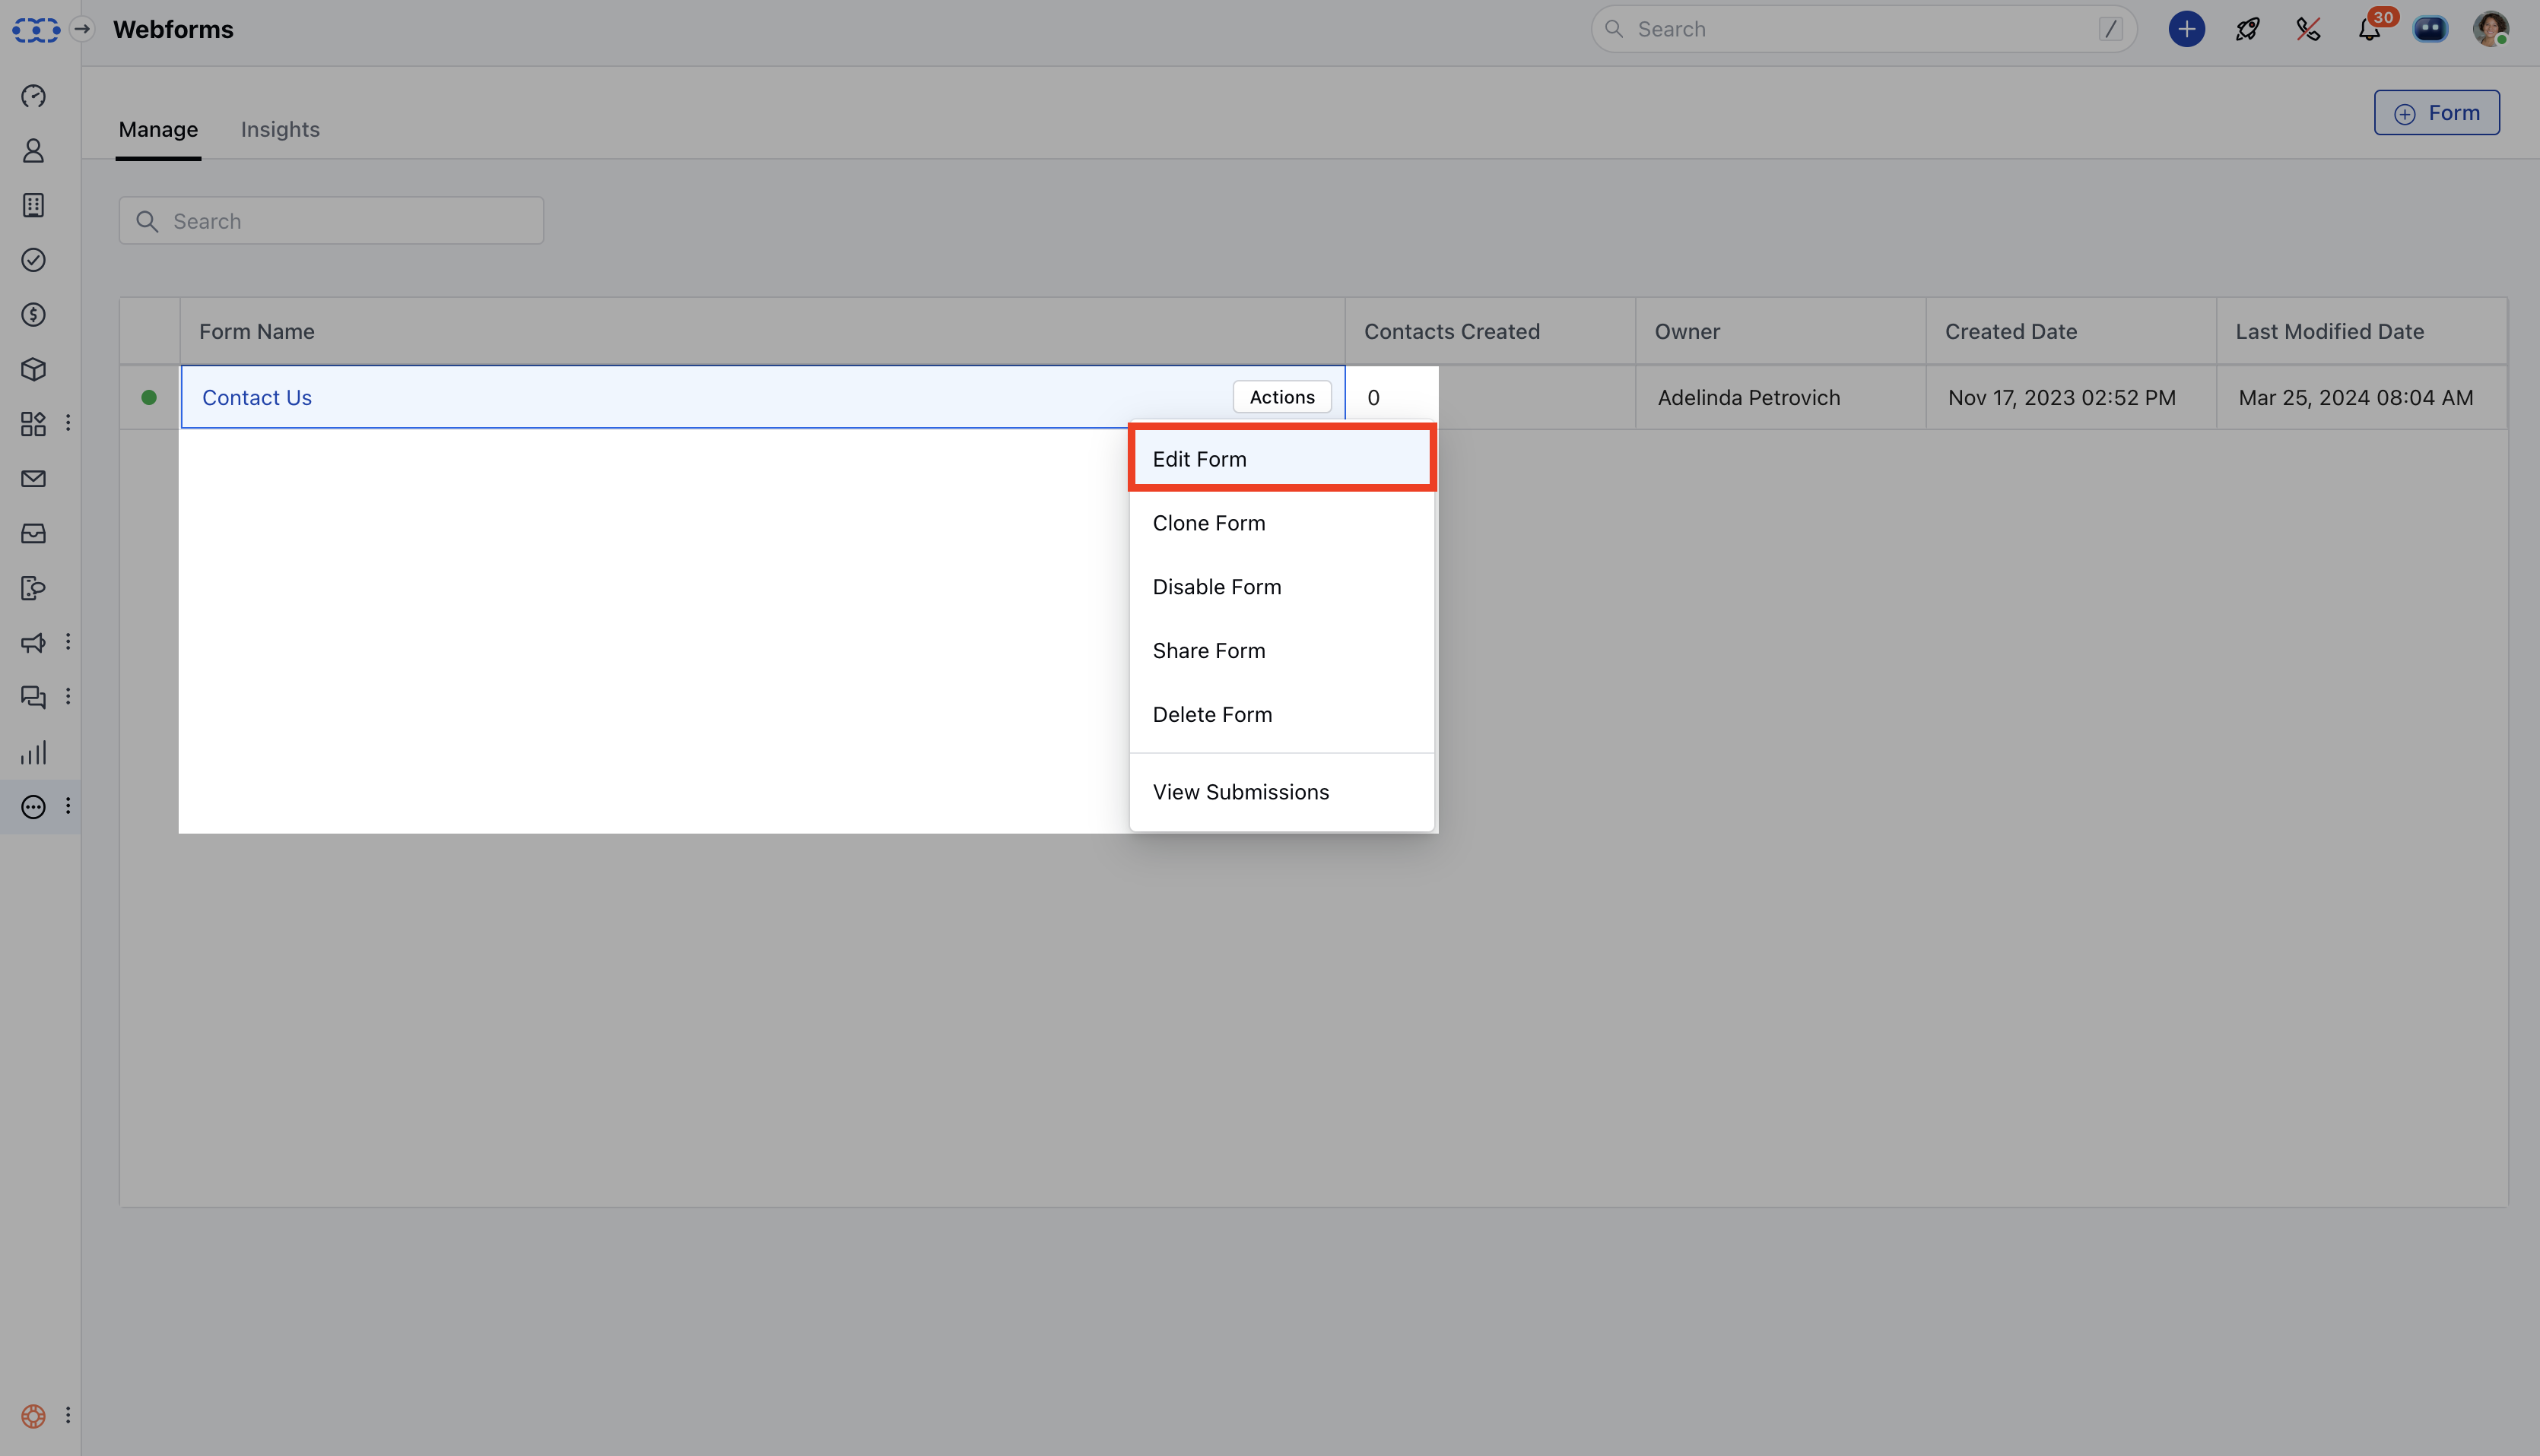This screenshot has height=1456, width=2540.
Task: Open the document chat icon in sidebar
Action: pos(33,588)
